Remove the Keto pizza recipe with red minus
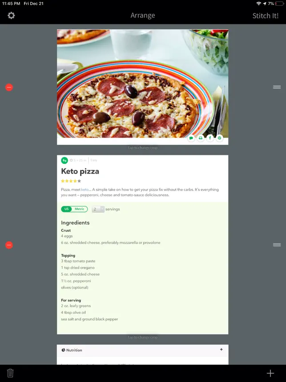The height and width of the screenshot is (382, 286). (9, 245)
